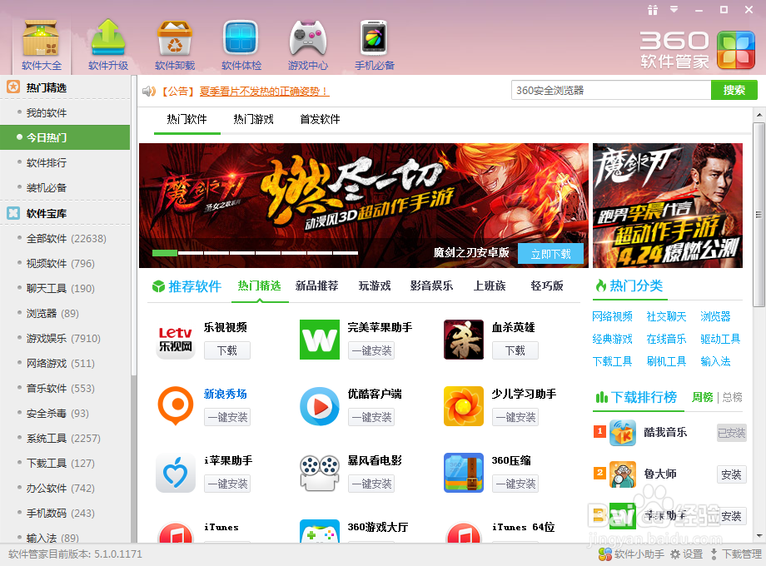Viewport: 766px width, 566px height.
Task: Click the 新浪秀场 orange icon
Action: 176,405
